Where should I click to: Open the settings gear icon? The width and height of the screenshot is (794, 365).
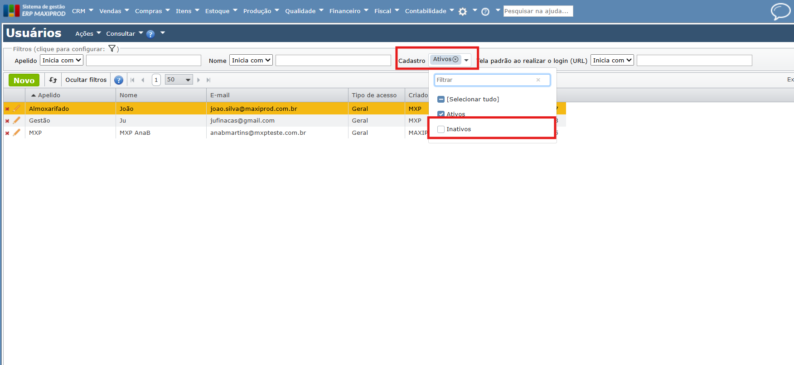click(462, 12)
